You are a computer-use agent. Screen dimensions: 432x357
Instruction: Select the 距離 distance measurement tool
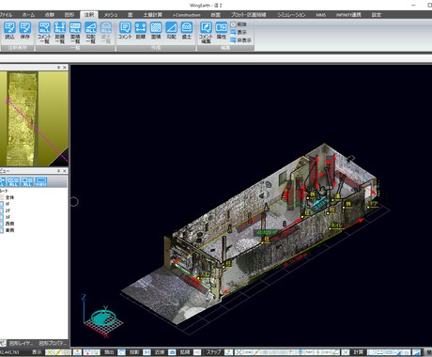(141, 30)
